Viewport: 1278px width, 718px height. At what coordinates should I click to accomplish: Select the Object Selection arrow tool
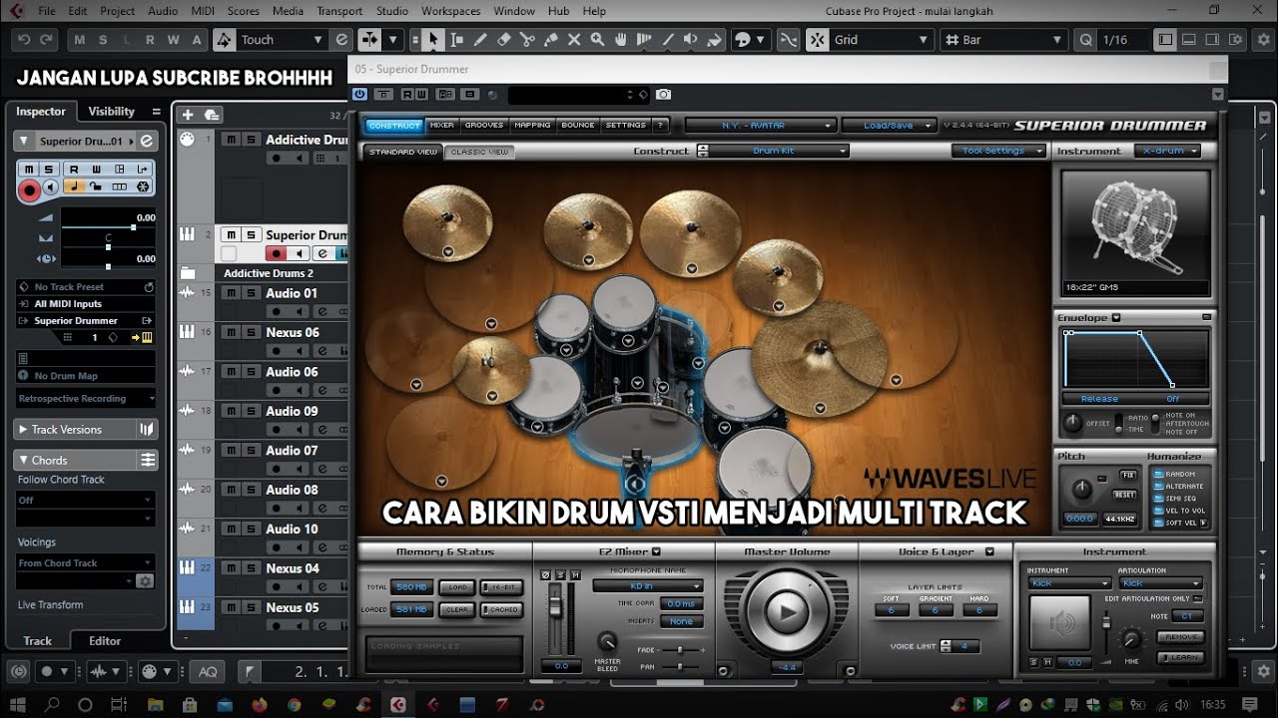point(432,40)
